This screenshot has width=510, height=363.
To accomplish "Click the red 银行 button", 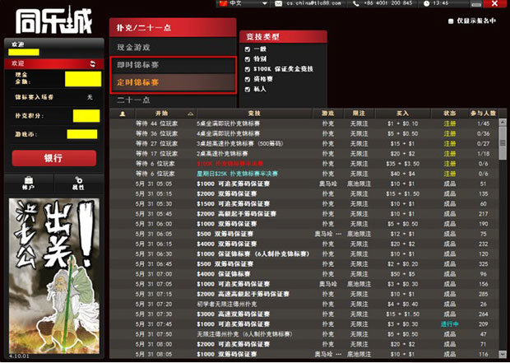I will (x=54, y=158).
